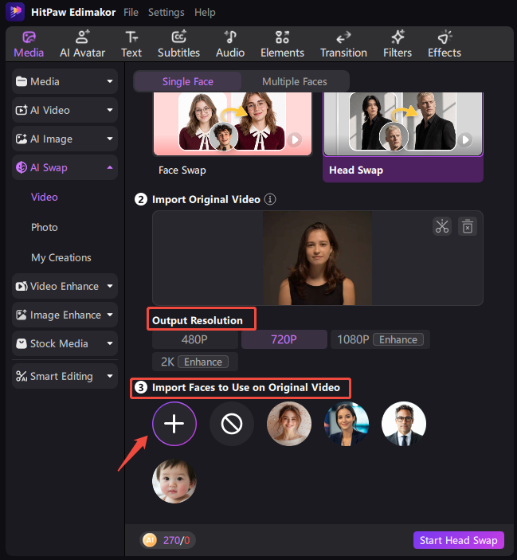Select the baby face thumbnail
This screenshot has width=517, height=560.
click(x=174, y=481)
